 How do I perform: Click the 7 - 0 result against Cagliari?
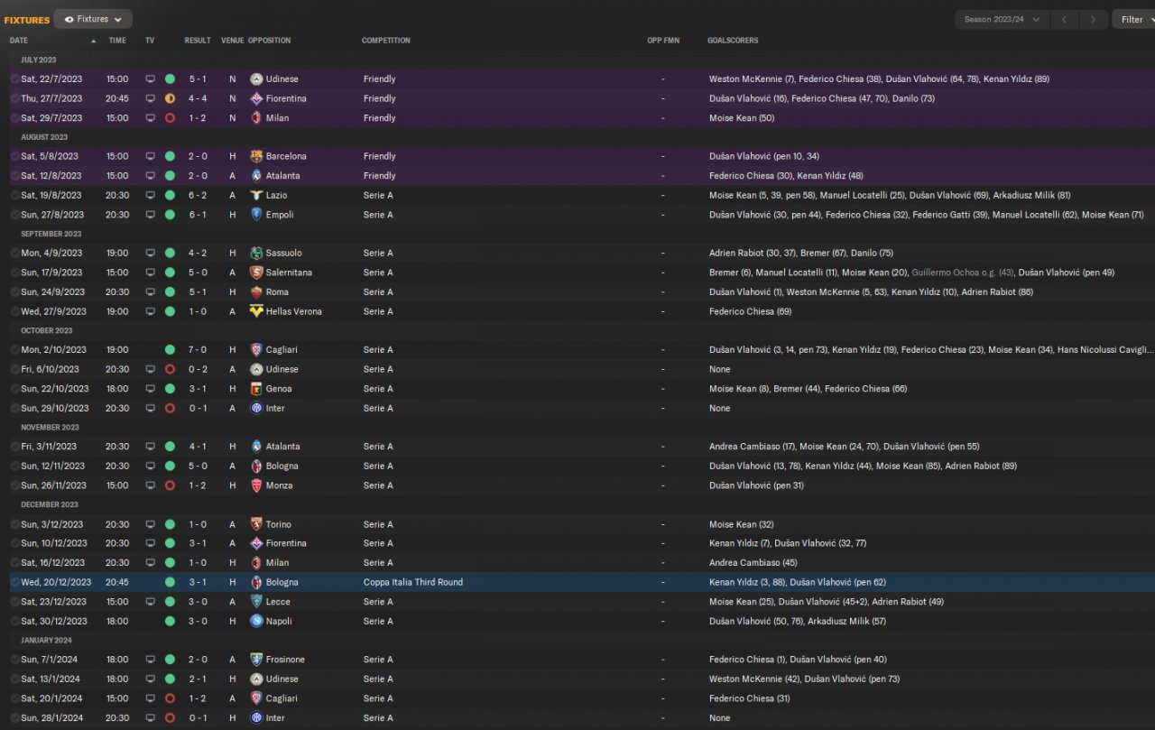point(198,350)
